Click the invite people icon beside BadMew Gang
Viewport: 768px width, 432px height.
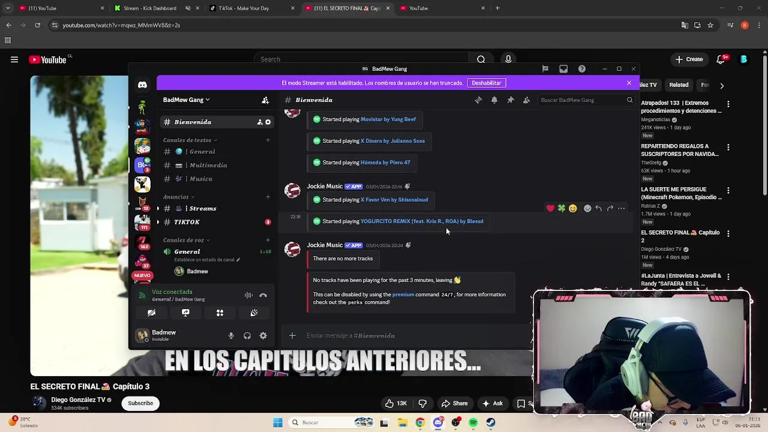point(265,100)
